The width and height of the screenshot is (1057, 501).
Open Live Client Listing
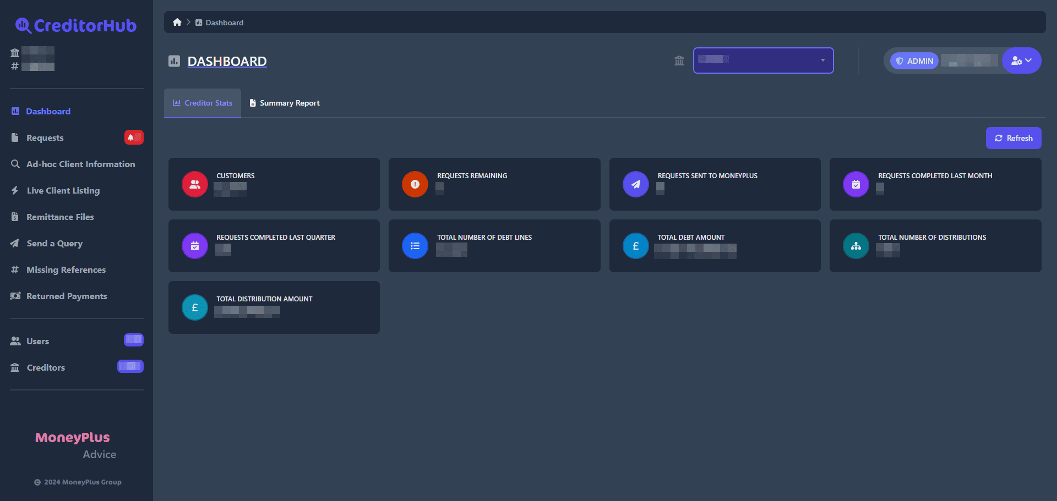(55, 190)
